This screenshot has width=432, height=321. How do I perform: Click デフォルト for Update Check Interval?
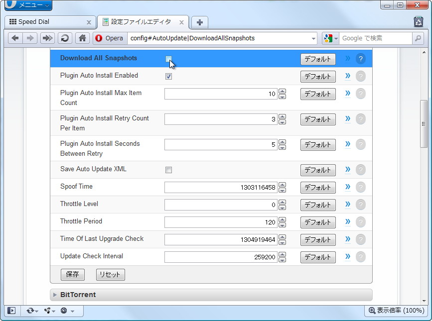(318, 257)
